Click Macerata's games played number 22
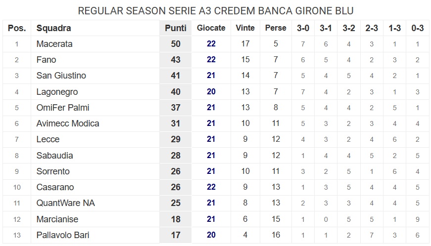 tap(211, 44)
